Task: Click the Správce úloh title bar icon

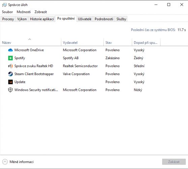Action: tap(5, 5)
